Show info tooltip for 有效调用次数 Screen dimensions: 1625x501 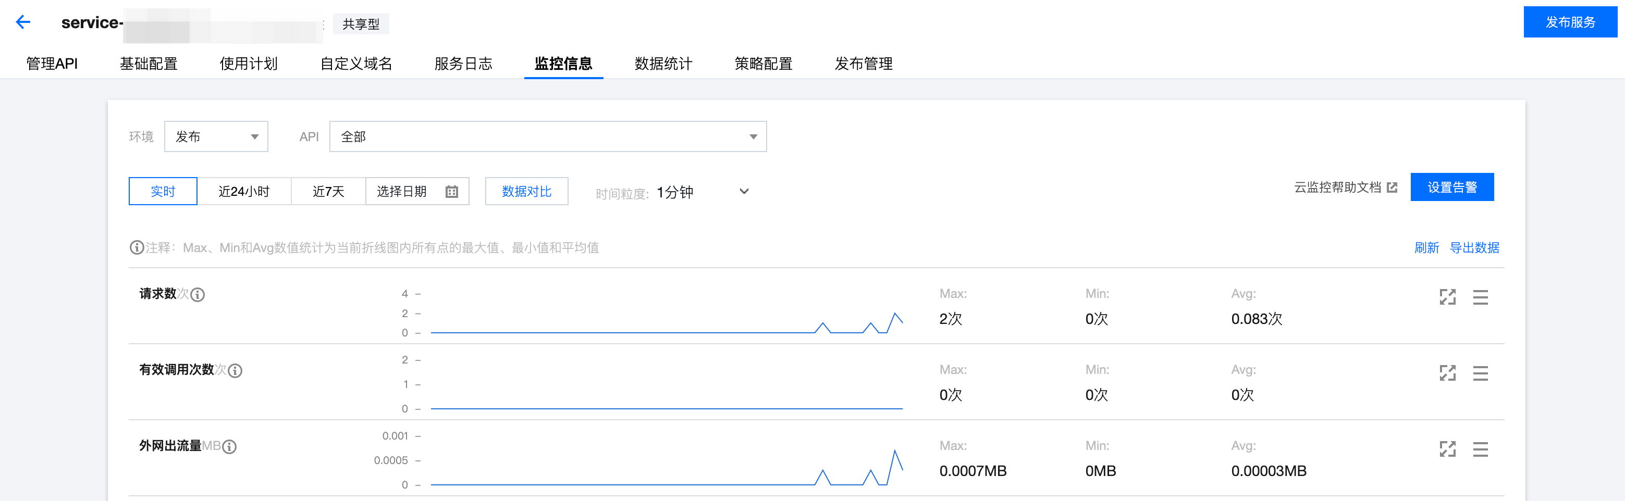[235, 371]
